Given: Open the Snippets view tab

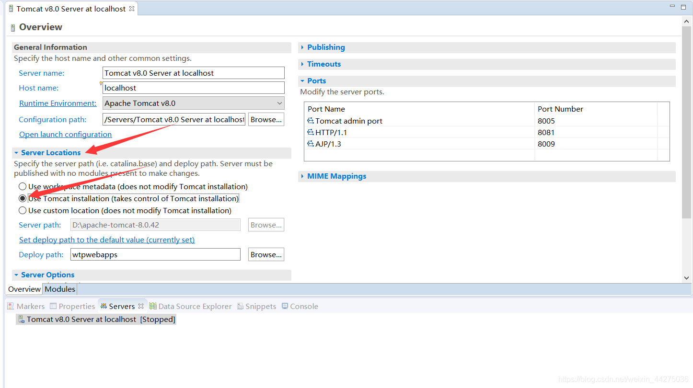Looking at the screenshot, I should point(256,306).
